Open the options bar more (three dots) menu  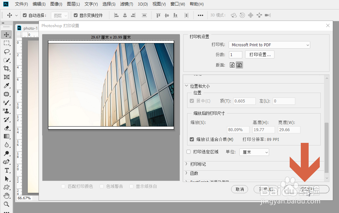pos(201,15)
